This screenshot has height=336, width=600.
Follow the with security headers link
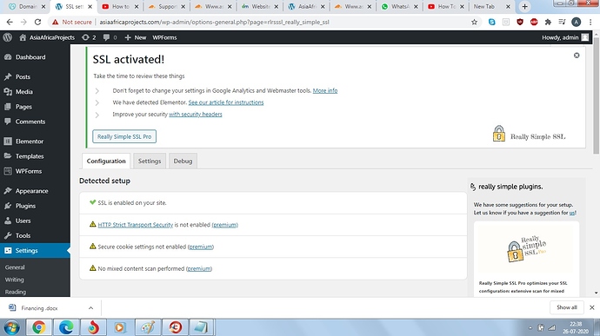point(195,115)
